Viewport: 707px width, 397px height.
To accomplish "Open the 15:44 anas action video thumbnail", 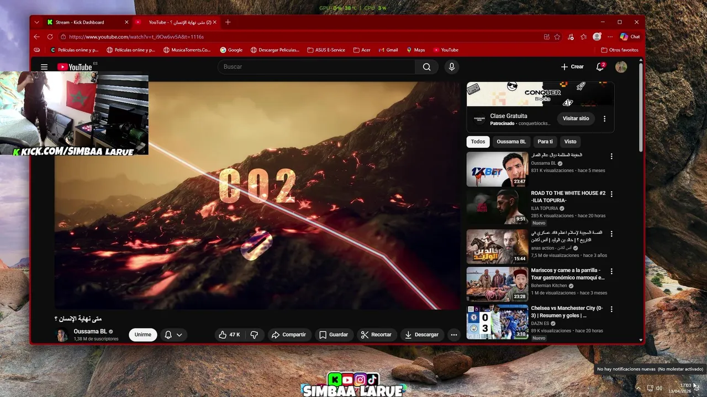I will 497,246.
